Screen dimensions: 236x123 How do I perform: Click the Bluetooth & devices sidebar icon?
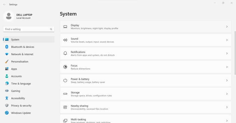pyautogui.click(x=7, y=47)
